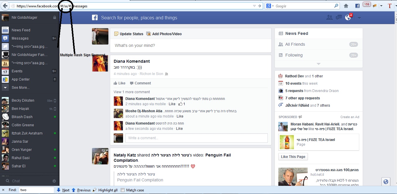Click Messages sidebar icon
The image size is (397, 194).
click(5, 38)
